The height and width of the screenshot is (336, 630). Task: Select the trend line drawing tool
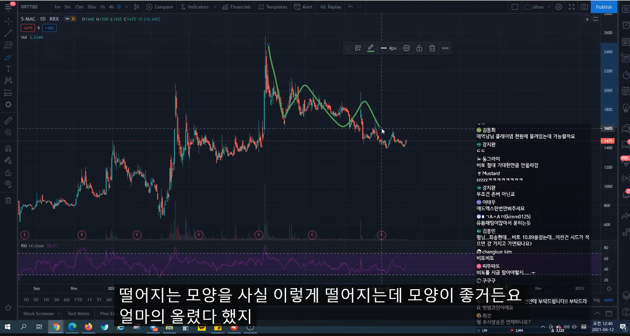click(x=8, y=33)
